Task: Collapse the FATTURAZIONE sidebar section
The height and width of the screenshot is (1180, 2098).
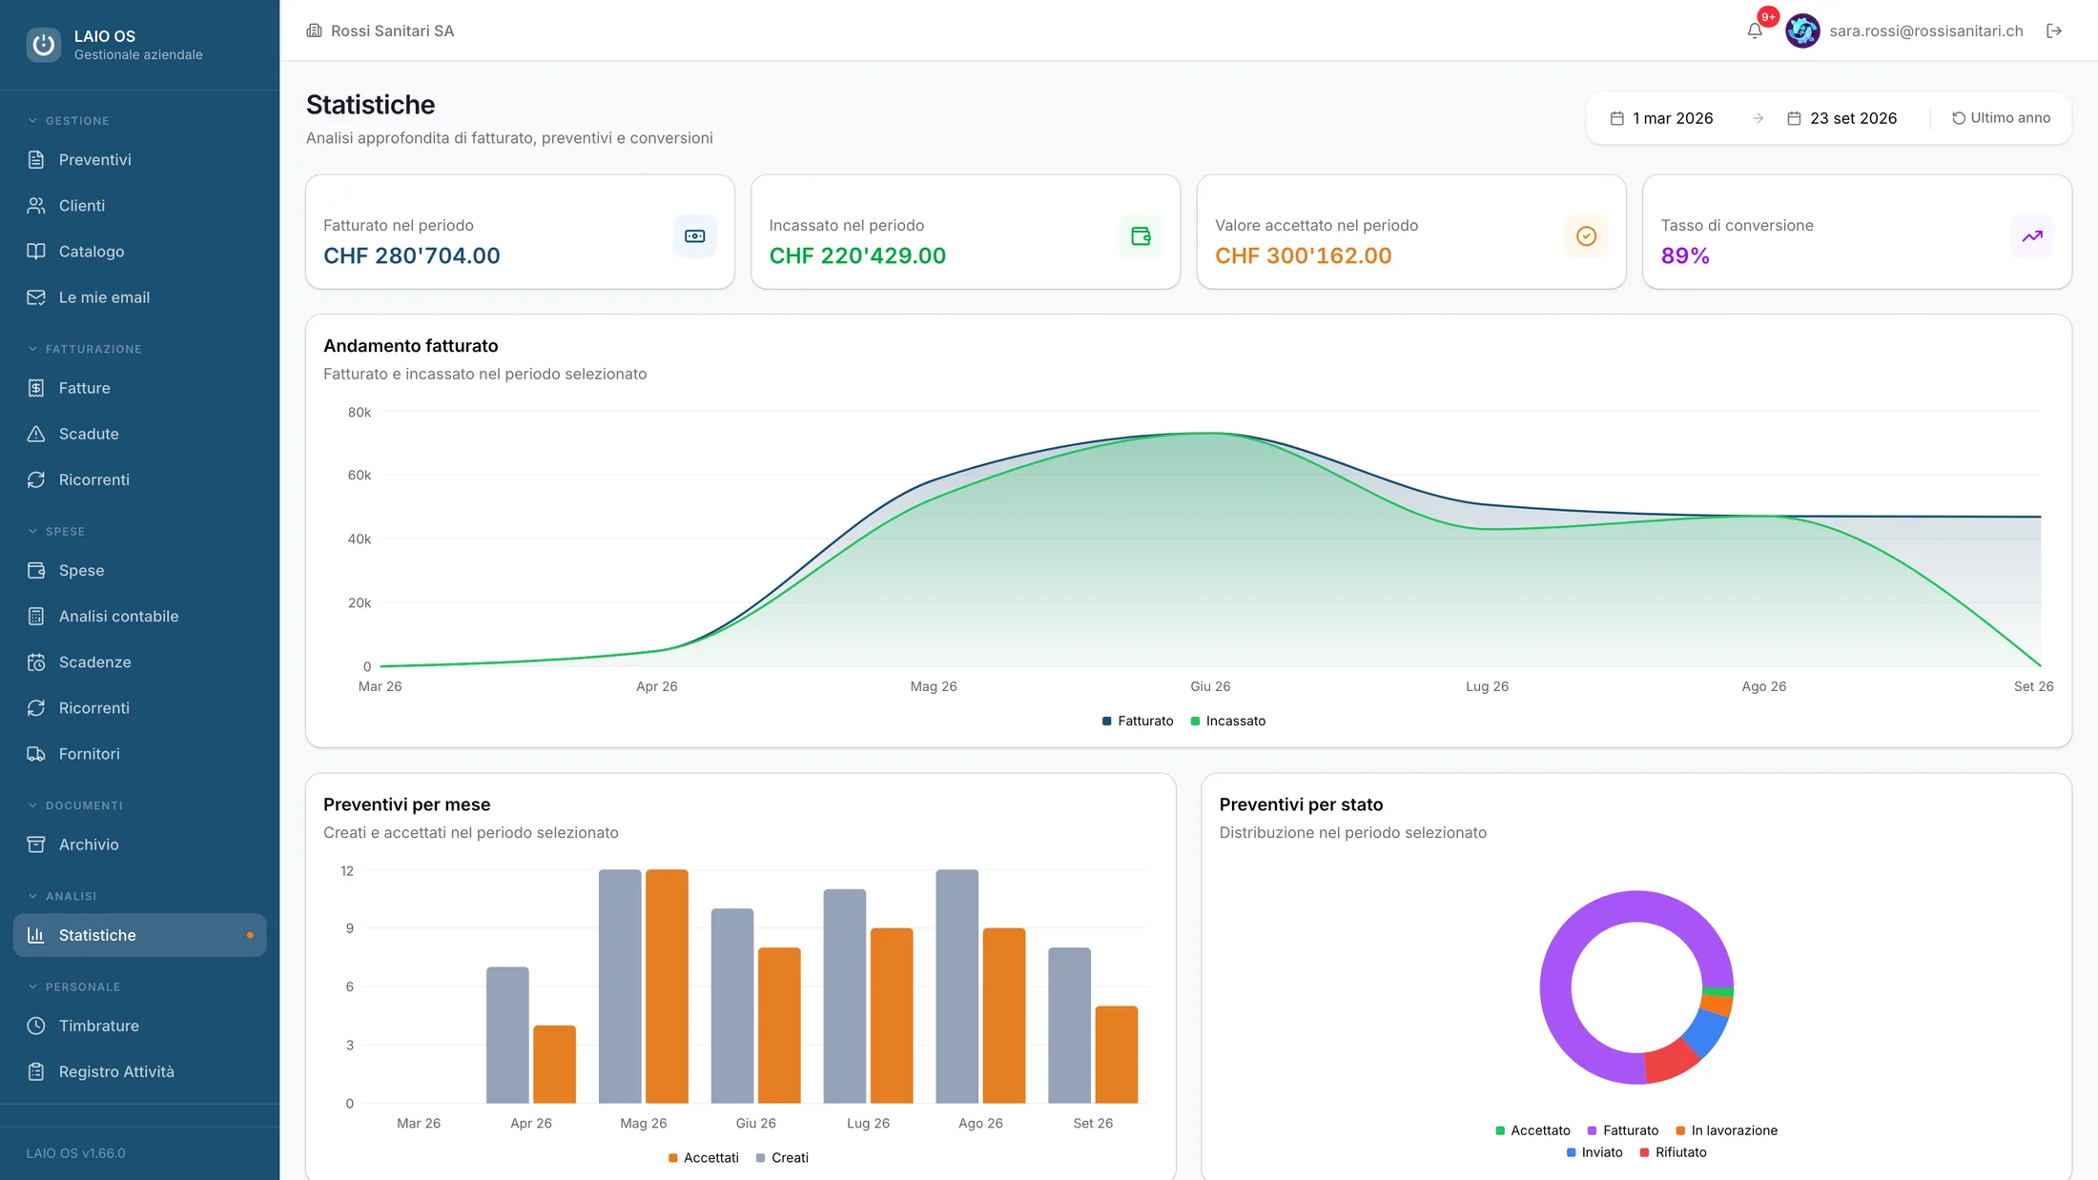Action: 85,349
